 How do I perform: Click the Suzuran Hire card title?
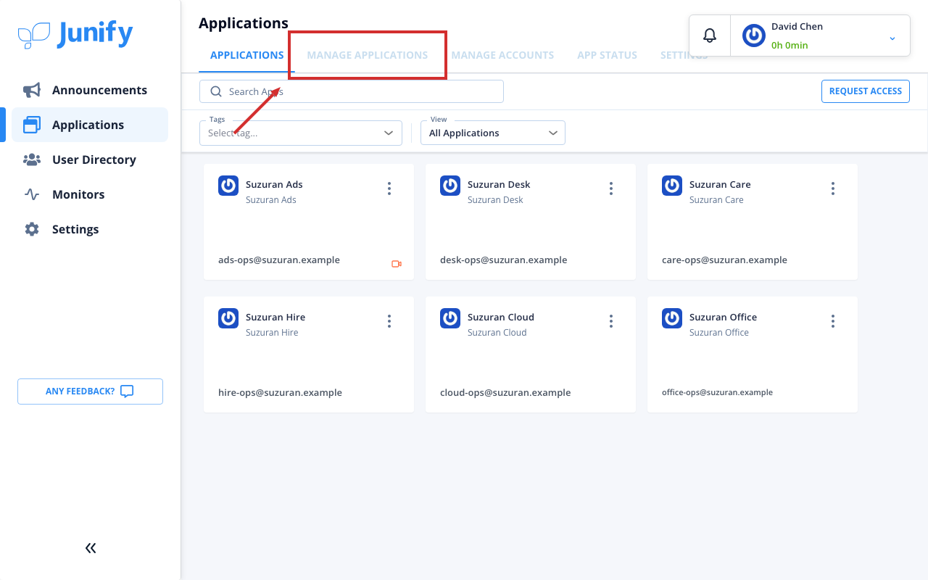[x=275, y=317]
